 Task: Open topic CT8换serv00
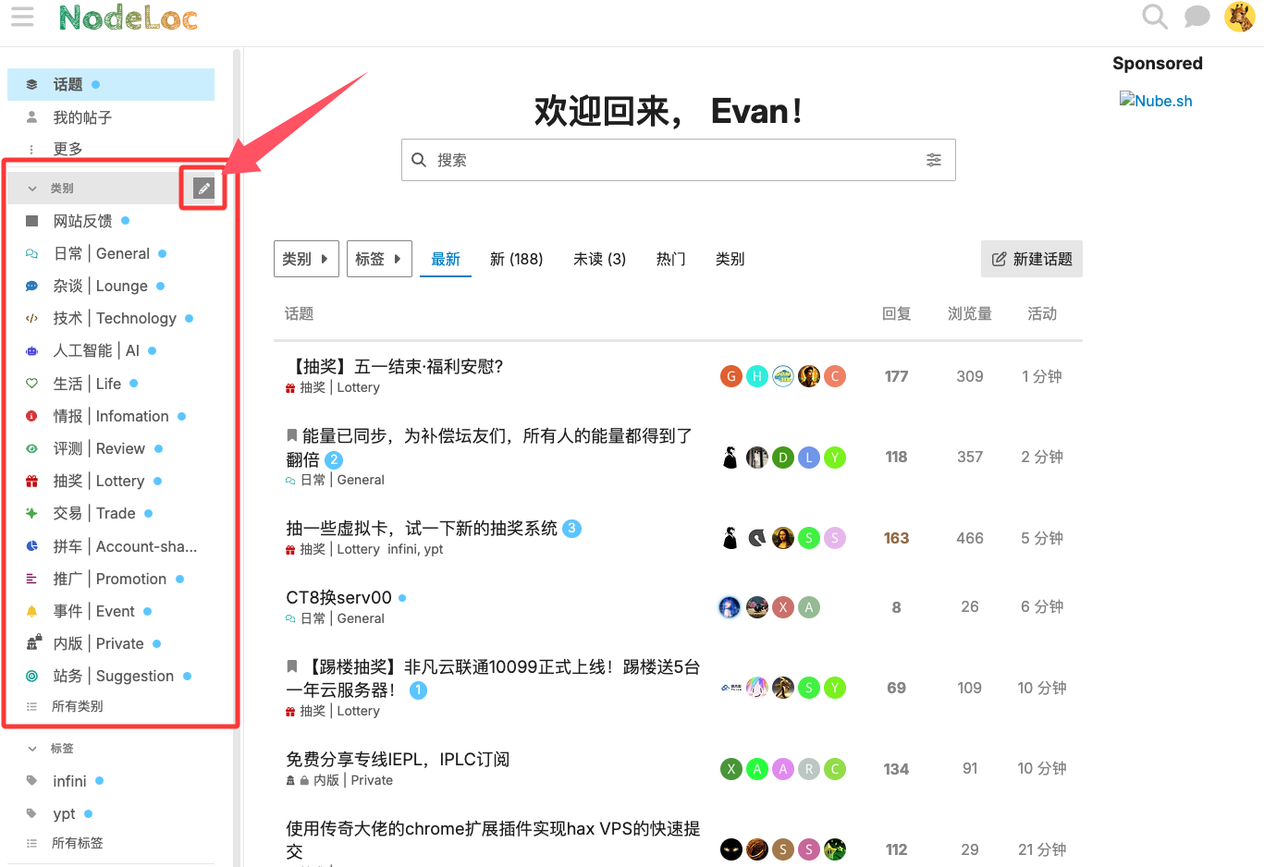pos(338,598)
